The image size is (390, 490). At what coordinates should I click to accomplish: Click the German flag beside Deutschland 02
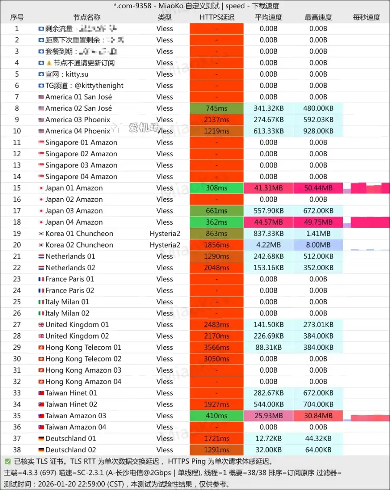point(41,450)
